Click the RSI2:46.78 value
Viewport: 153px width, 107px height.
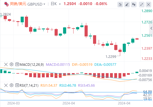[68, 86]
